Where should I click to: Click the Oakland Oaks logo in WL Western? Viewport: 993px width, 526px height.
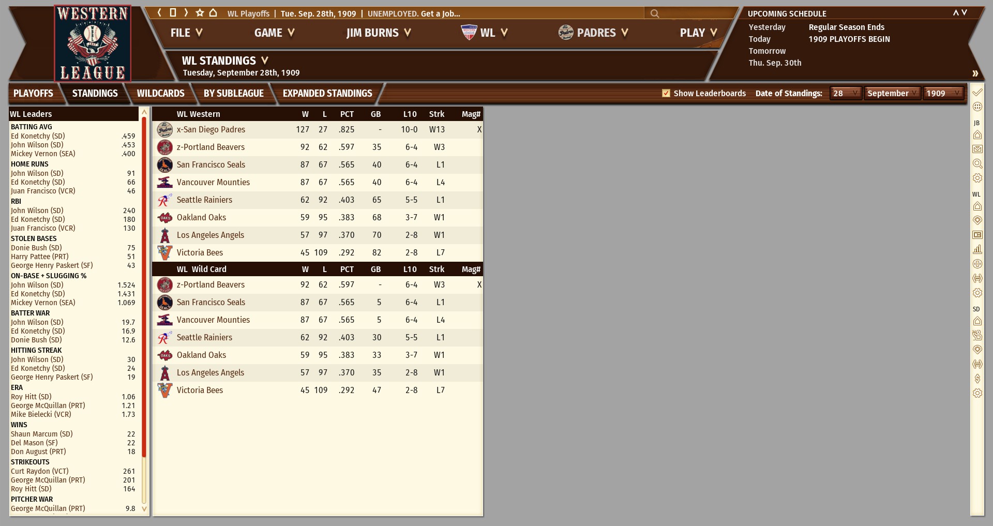[x=164, y=218]
